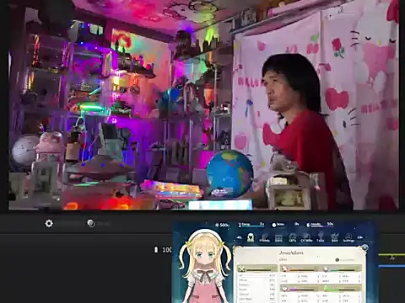405x303 pixels.
Task: Click the crossed-swords stats header icon
Action: coord(241,269)
